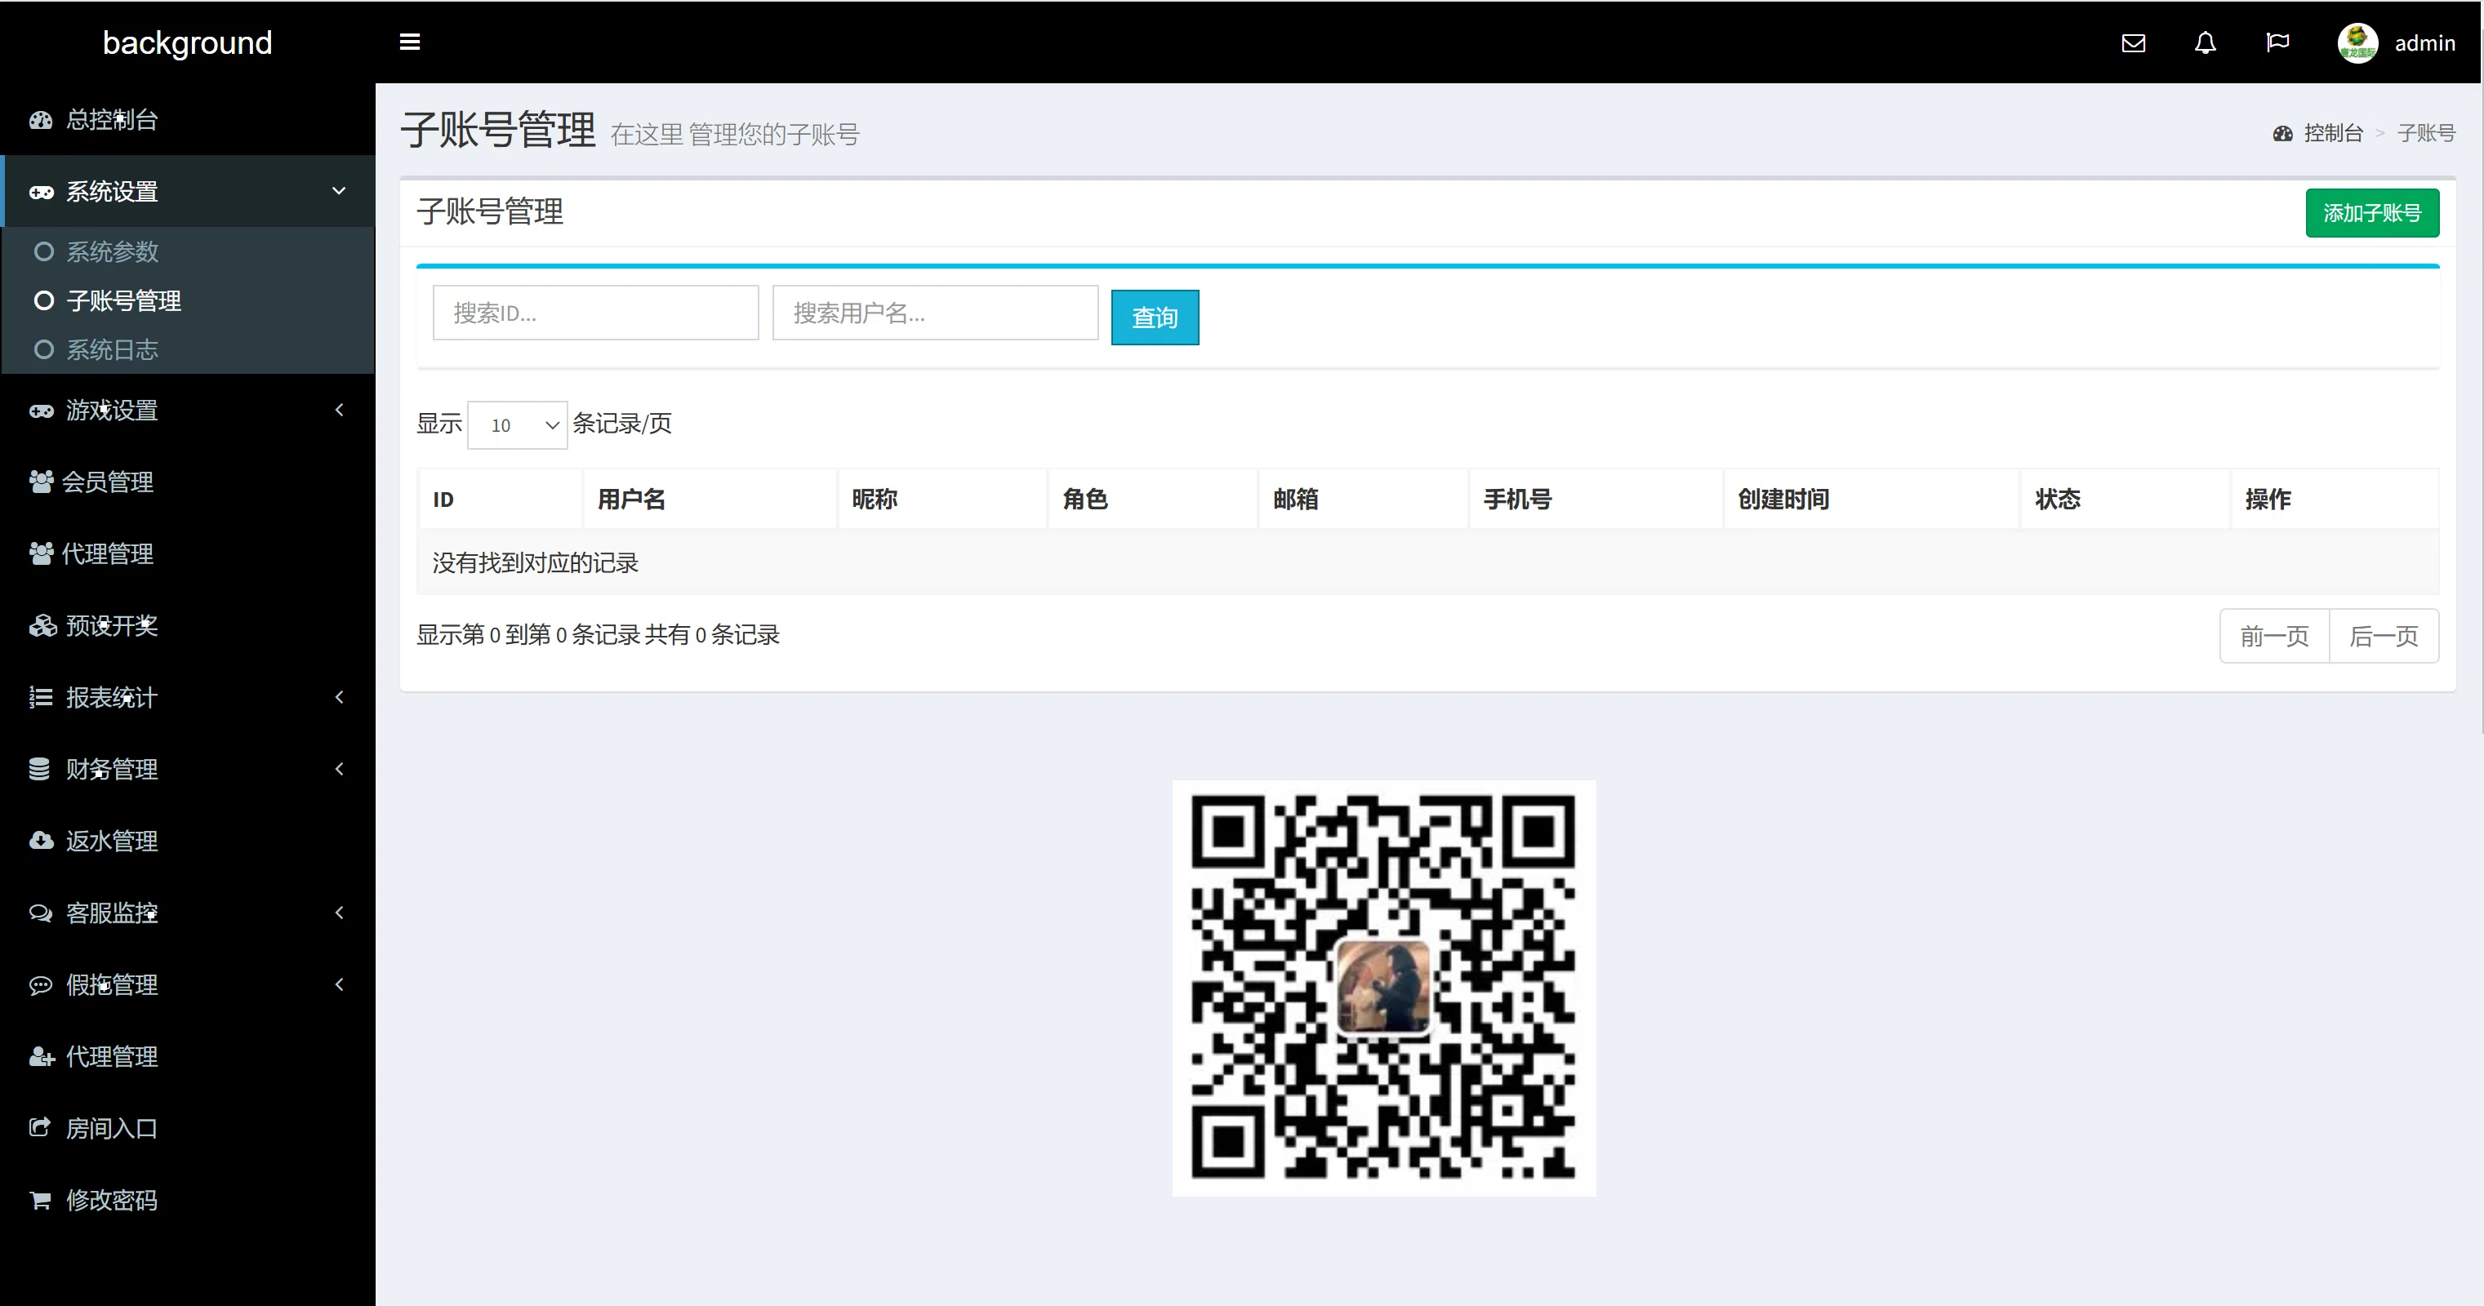The width and height of the screenshot is (2484, 1306).
Task: Sort by the 昵称 column header
Action: tap(943, 500)
